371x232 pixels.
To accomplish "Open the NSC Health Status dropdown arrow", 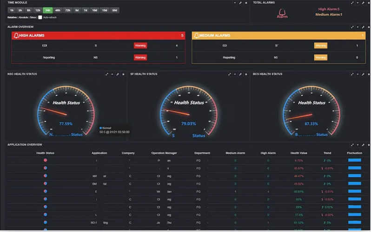I will (112, 74).
